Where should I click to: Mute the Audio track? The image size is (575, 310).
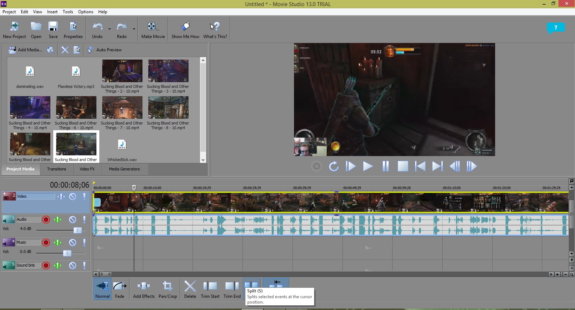73,220
